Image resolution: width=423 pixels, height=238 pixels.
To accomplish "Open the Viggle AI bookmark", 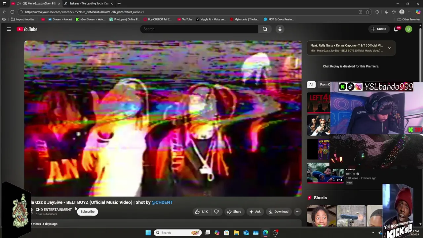I will pyautogui.click(x=211, y=19).
